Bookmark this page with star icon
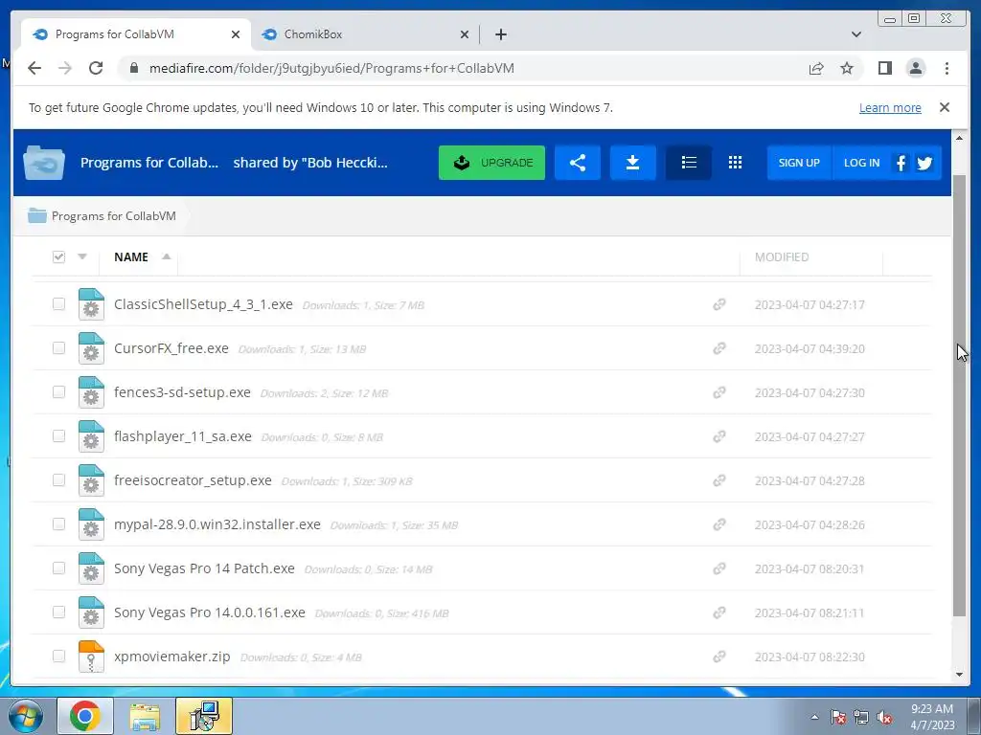981x735 pixels. tap(847, 68)
